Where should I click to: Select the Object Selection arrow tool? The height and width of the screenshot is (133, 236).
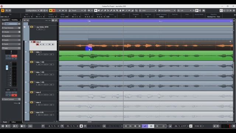96,10
